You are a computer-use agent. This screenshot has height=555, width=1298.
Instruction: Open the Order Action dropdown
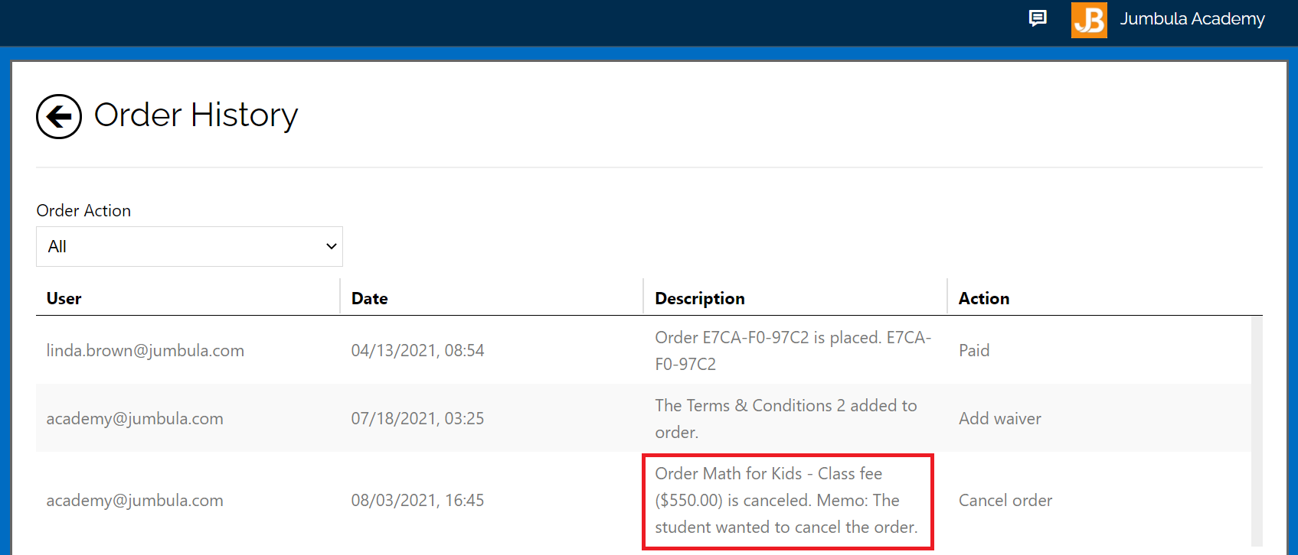[188, 246]
